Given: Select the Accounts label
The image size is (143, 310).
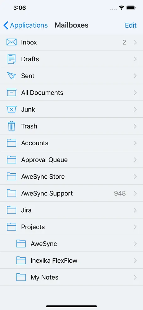Looking at the screenshot, I should [35, 143].
